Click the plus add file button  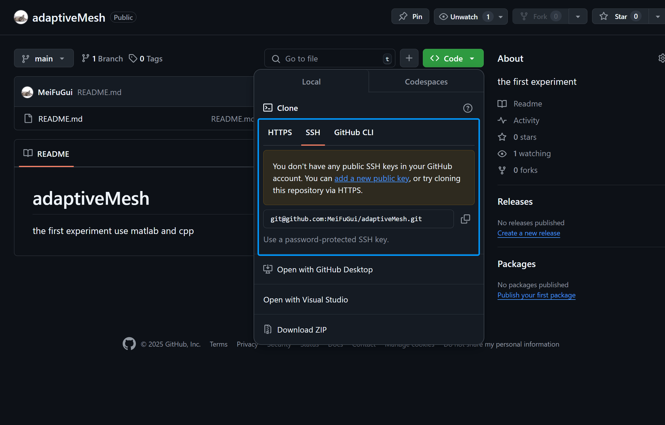[x=409, y=58]
